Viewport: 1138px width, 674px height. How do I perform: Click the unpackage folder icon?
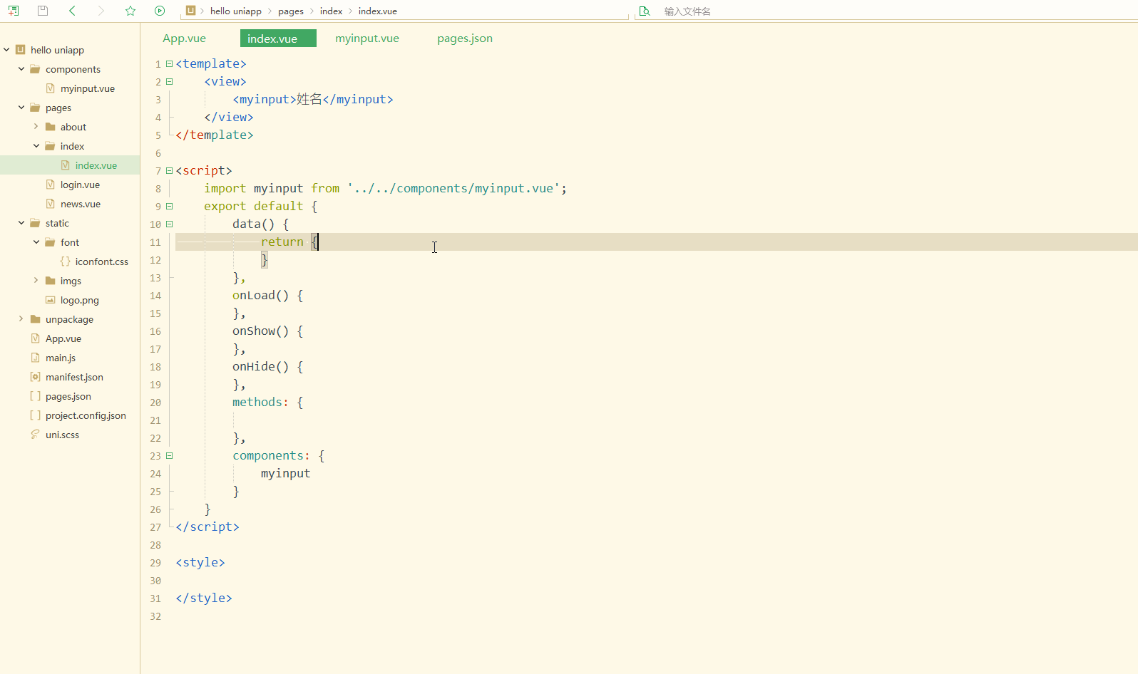[x=35, y=319]
